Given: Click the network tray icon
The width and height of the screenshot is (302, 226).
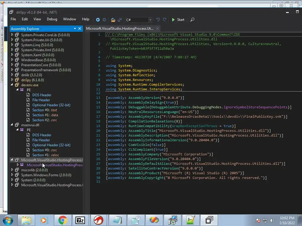Looking at the screenshot, I should [x=265, y=220].
